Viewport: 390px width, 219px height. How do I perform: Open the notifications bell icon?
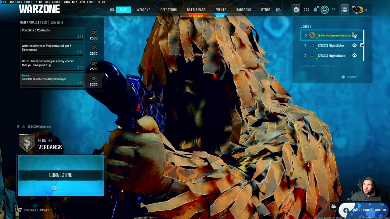point(315,10)
